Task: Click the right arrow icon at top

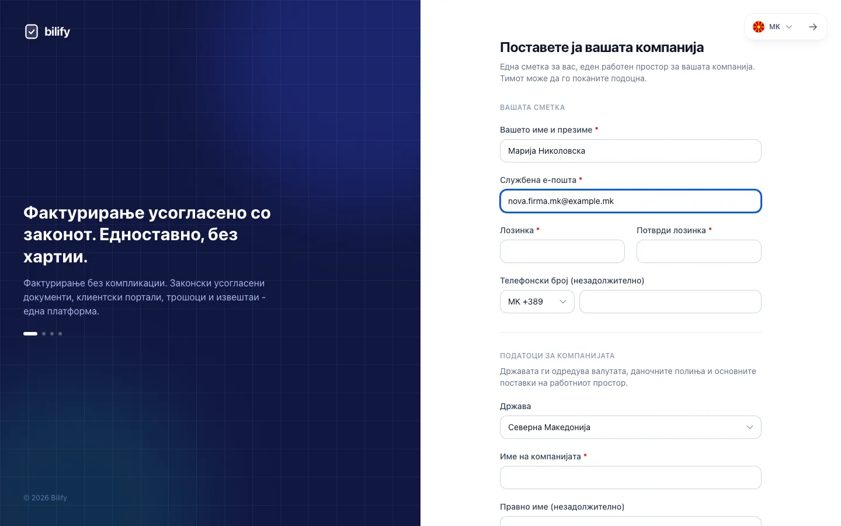Action: 813,27
